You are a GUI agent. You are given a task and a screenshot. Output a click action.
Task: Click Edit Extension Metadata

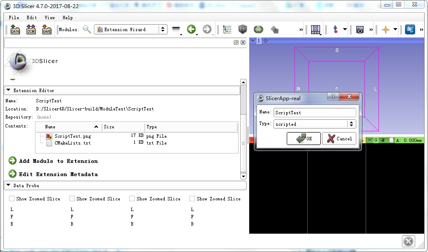coord(53,174)
